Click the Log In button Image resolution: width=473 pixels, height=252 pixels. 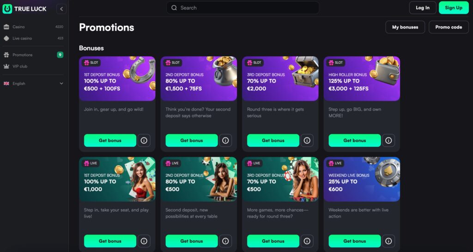tap(423, 8)
